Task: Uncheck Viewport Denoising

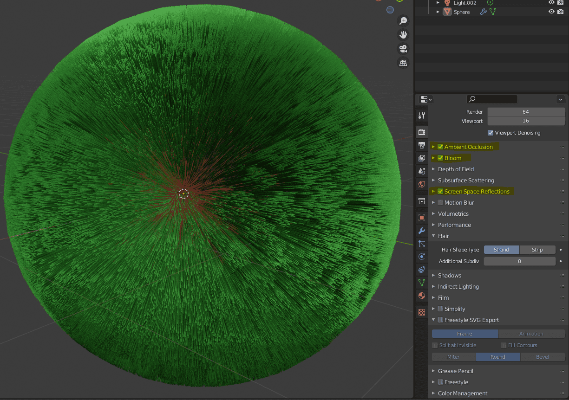Action: click(491, 133)
